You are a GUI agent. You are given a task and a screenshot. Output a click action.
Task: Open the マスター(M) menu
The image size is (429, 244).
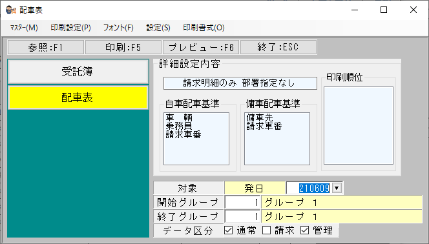(x=24, y=28)
